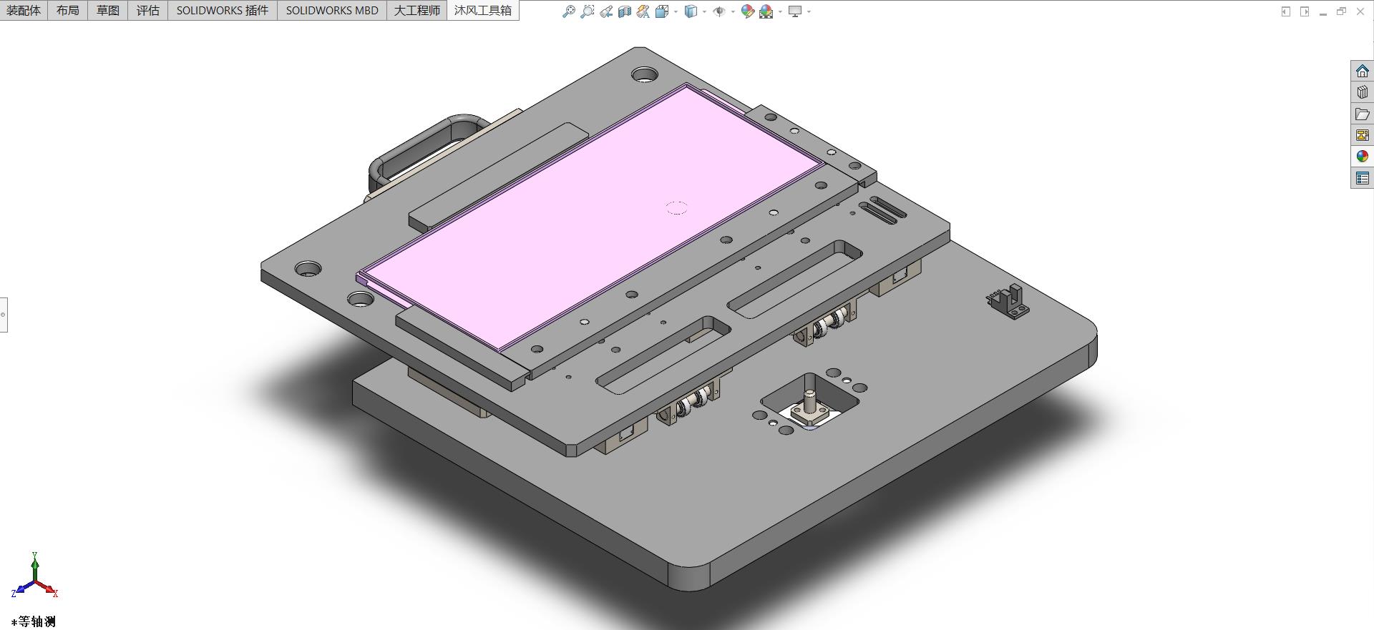Open the Dynamic Annotation Views icon
Screen dimensions: 1374x630
(643, 11)
